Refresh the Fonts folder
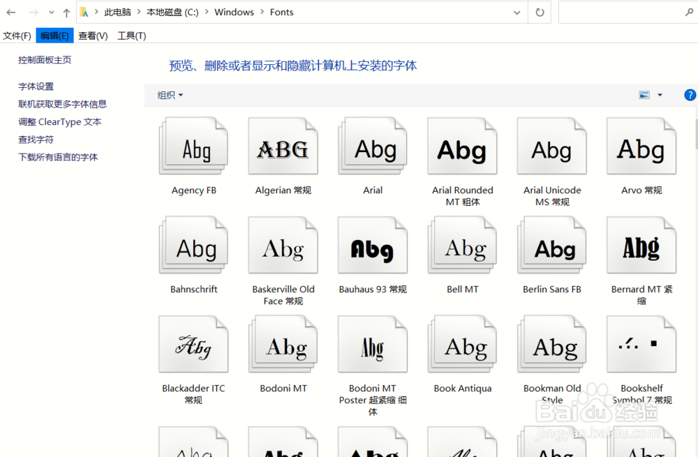698x457 pixels. tap(540, 13)
